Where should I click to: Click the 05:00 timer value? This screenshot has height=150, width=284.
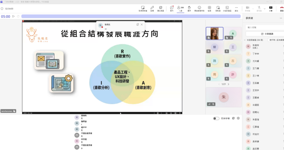[5, 17]
